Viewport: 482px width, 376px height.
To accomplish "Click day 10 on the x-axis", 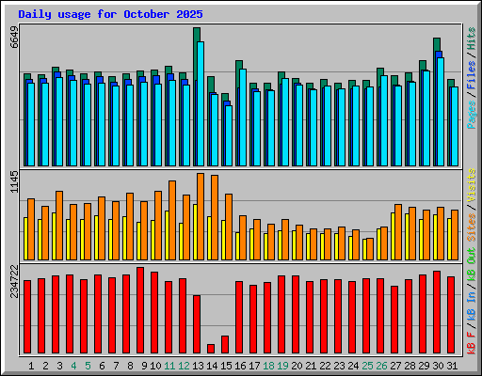I will pos(155,366).
